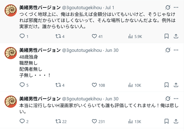Open 美緒男性バージョン profile name on top tweet

pos(40,7)
